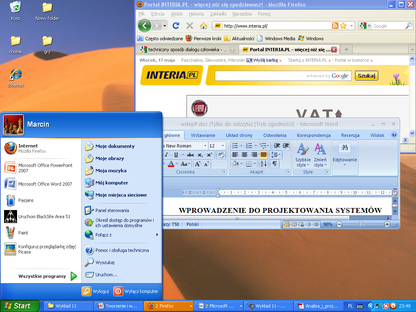Expand the Firefox address bar dropdown

coord(351,26)
